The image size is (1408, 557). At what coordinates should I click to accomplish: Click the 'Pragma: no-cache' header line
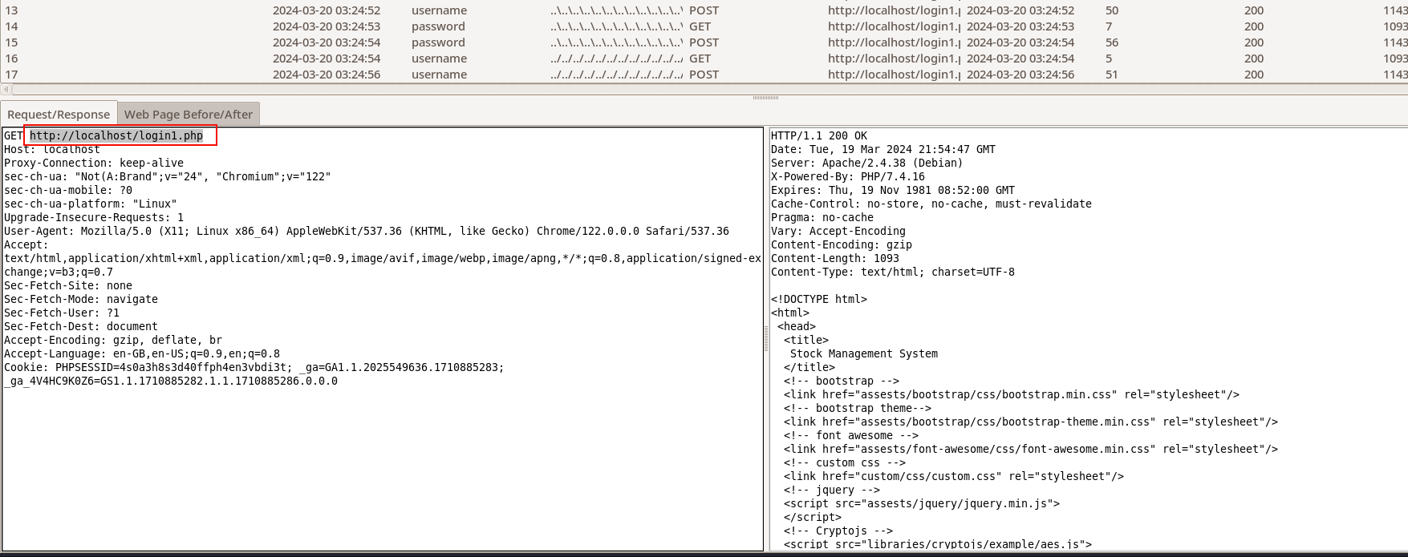(822, 217)
